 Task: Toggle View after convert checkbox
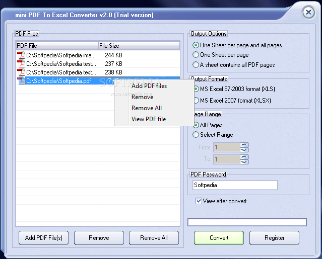click(x=199, y=201)
